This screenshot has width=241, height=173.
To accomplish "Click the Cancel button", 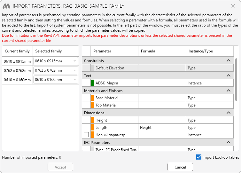I will point(180,167).
